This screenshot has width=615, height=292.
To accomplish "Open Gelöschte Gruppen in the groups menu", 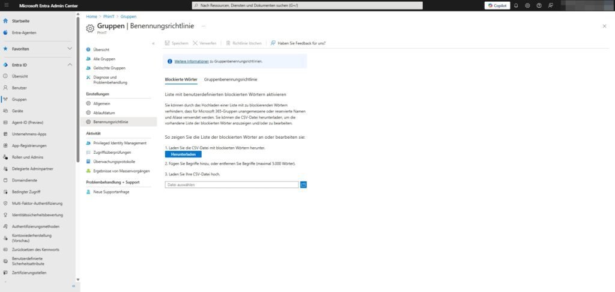I will pyautogui.click(x=109, y=68).
